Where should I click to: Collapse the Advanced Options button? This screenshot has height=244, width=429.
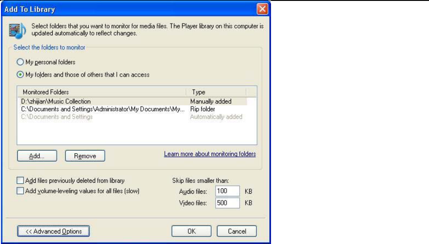pos(54,231)
